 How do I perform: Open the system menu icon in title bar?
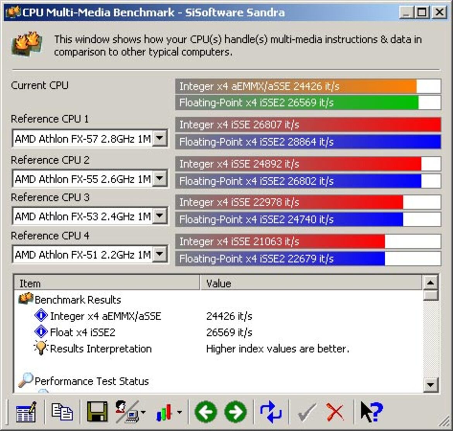pyautogui.click(x=13, y=12)
